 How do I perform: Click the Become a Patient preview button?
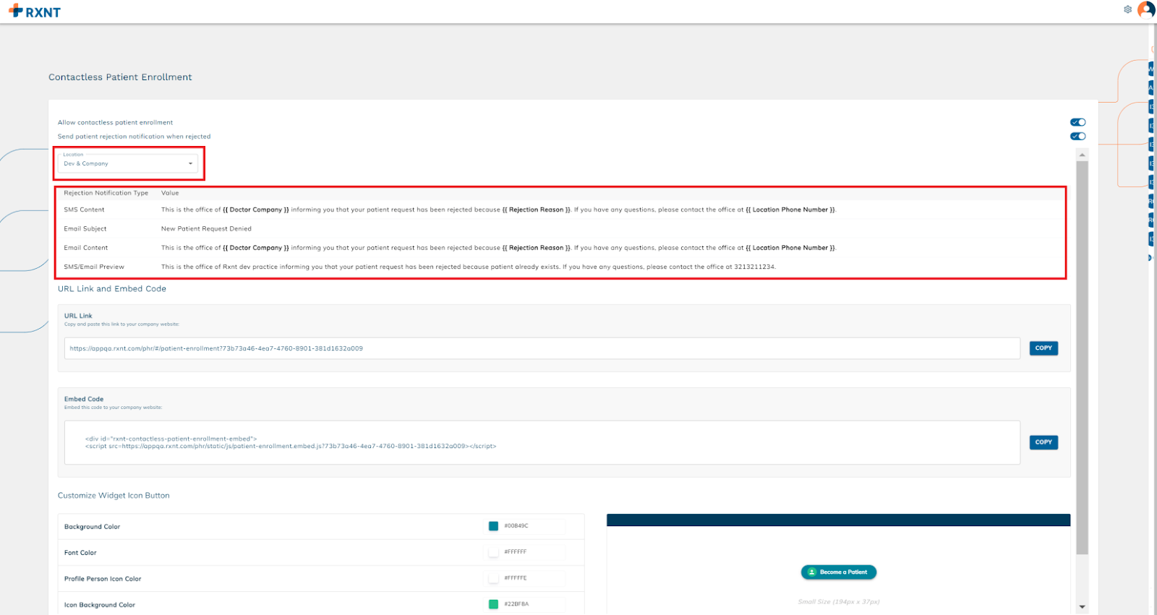pos(839,572)
